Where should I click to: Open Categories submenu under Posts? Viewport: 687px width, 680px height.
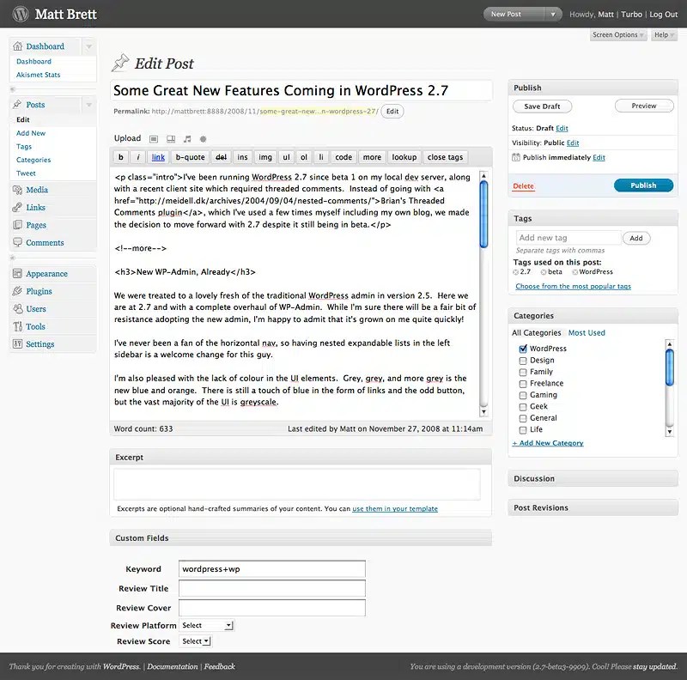point(33,160)
